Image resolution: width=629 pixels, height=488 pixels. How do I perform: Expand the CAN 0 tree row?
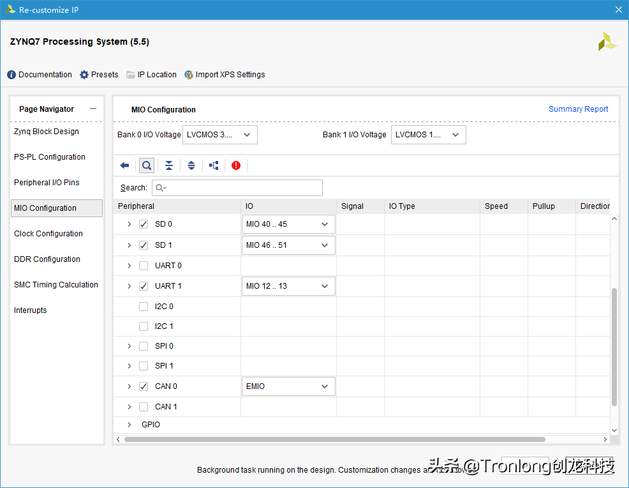[129, 386]
